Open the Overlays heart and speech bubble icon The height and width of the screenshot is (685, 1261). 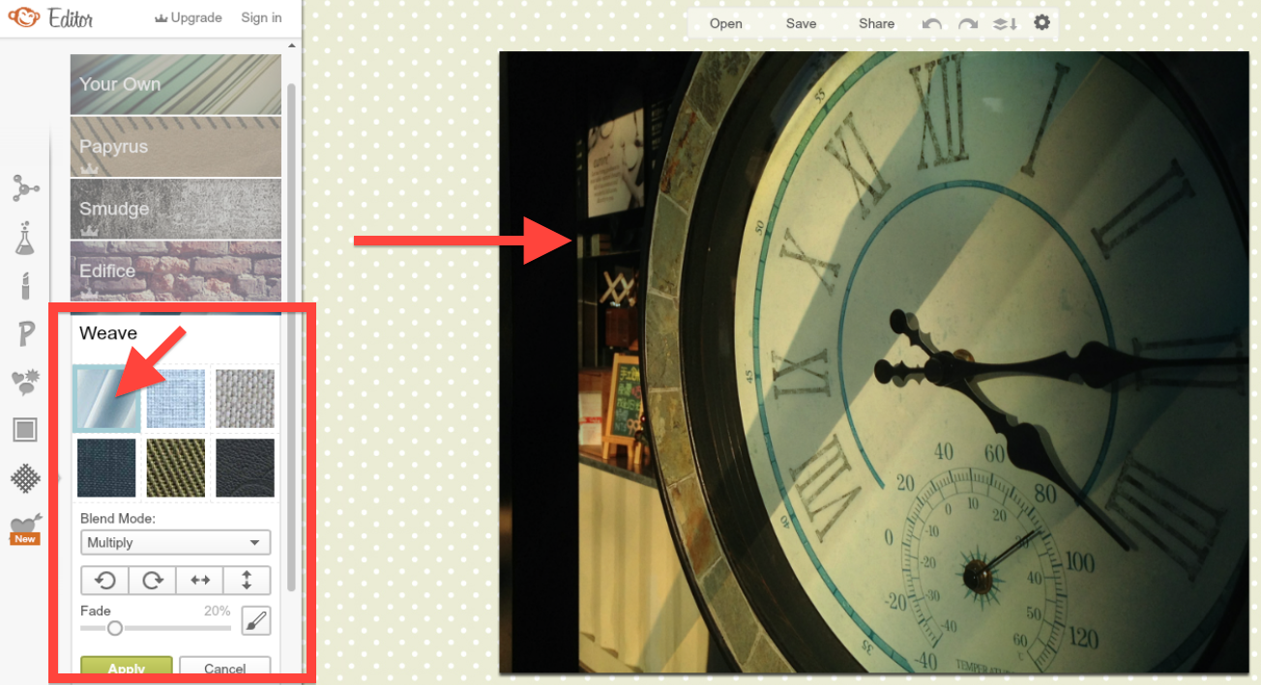point(25,383)
